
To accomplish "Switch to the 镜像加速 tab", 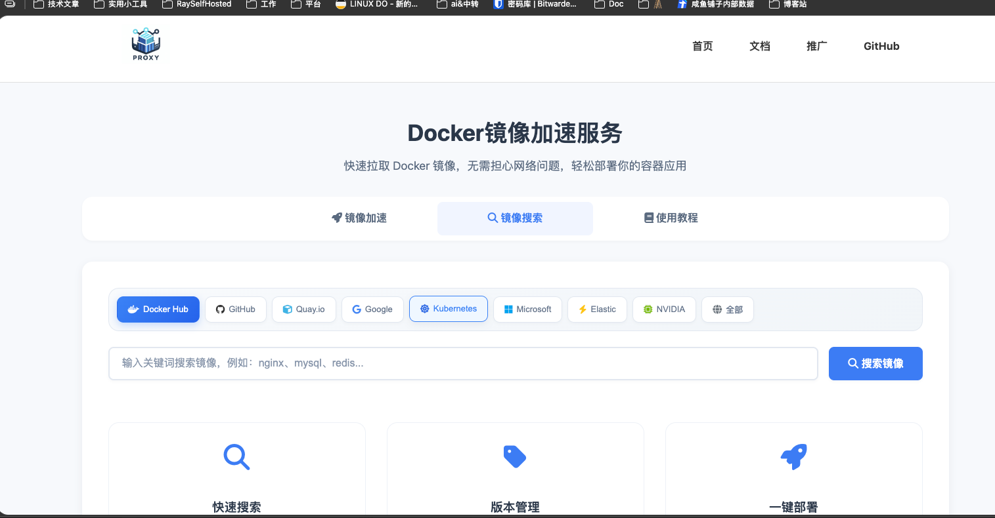I will point(359,218).
